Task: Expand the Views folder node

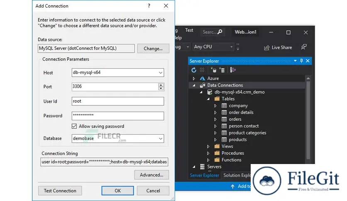Action: [208, 146]
